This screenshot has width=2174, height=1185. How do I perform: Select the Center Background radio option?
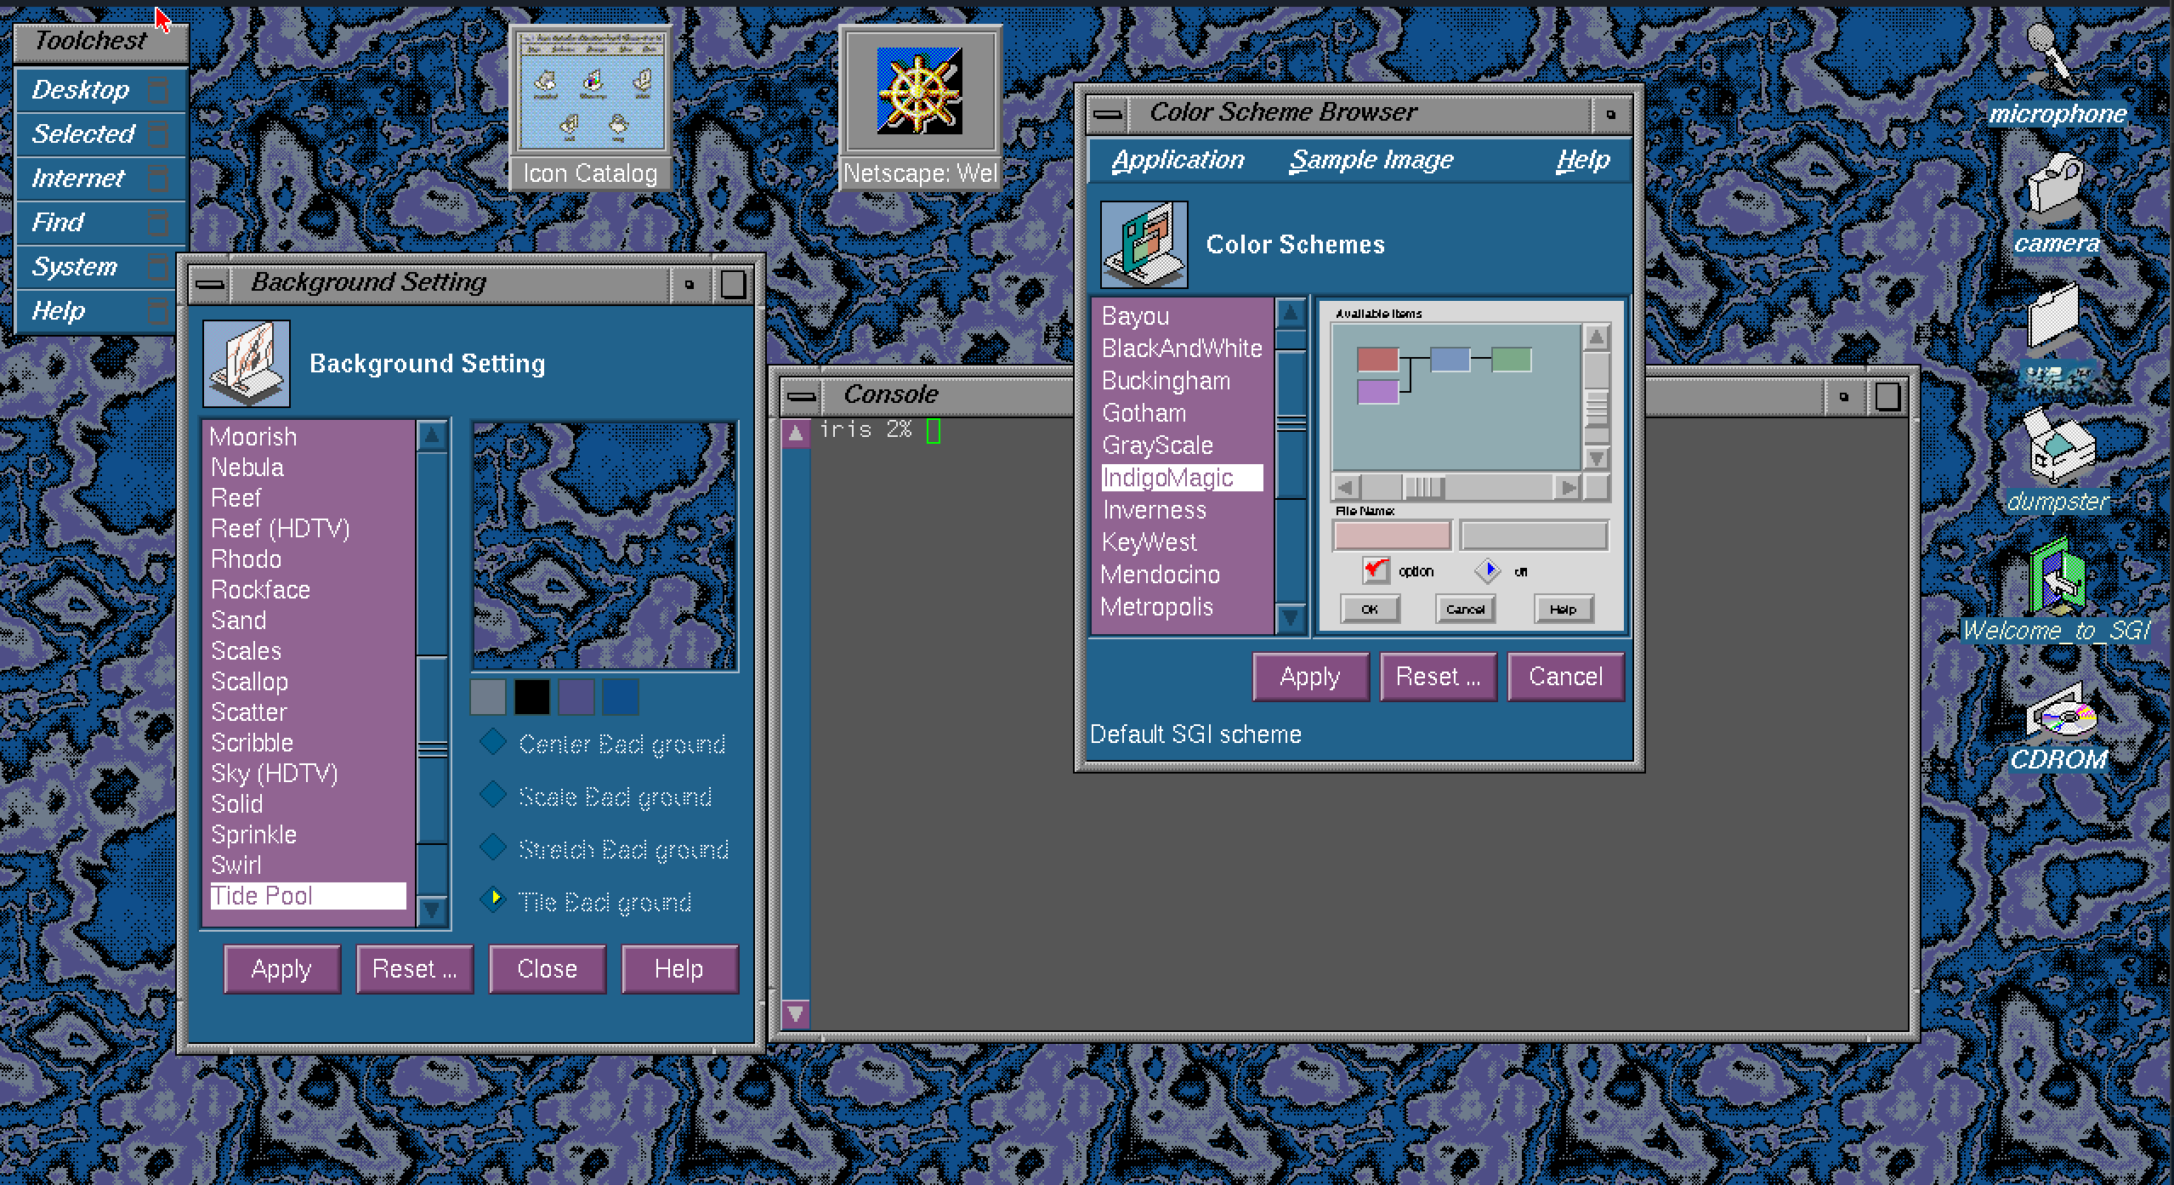(x=493, y=742)
